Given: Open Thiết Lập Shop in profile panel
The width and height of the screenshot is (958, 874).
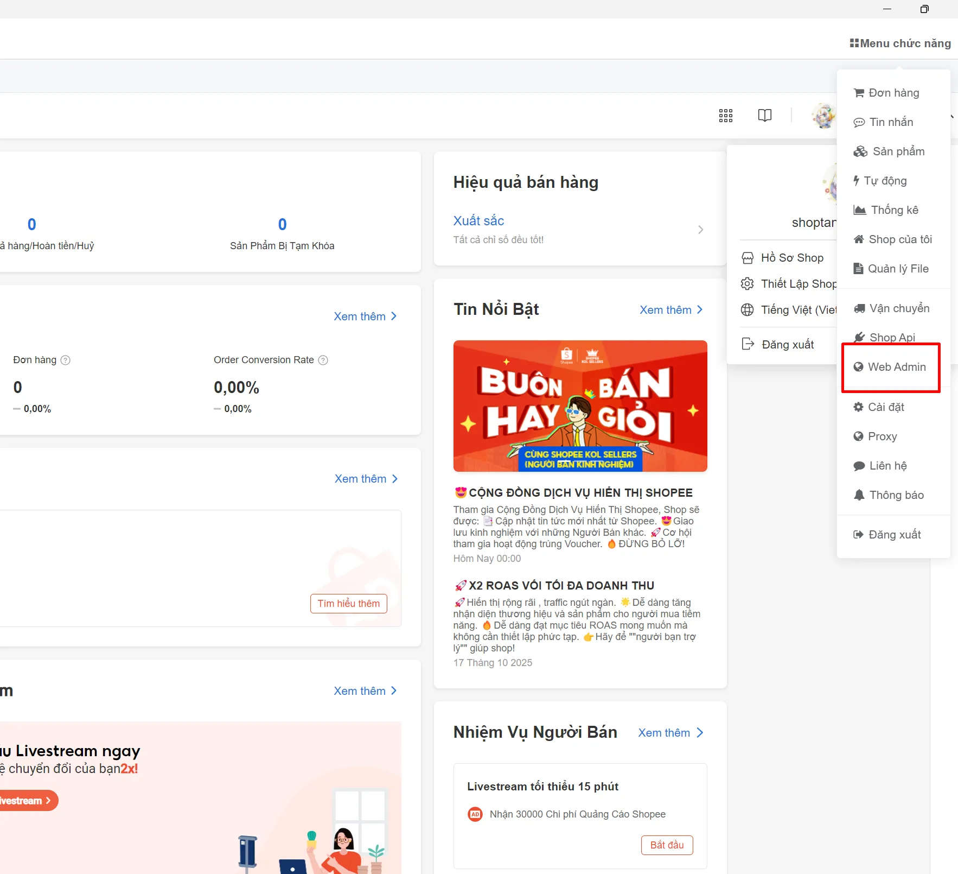Looking at the screenshot, I should click(x=788, y=284).
